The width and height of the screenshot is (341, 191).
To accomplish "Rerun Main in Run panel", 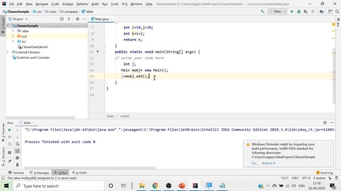I will tap(10, 130).
